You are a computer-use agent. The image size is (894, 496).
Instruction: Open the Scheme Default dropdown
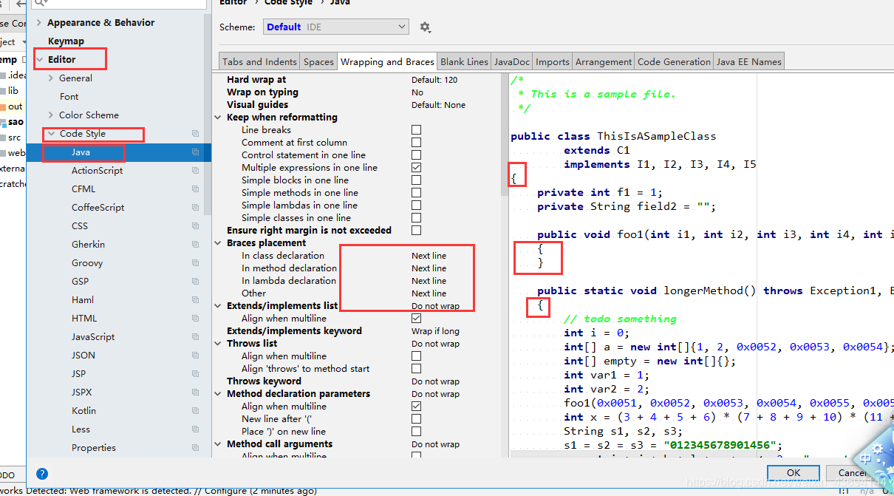point(336,27)
